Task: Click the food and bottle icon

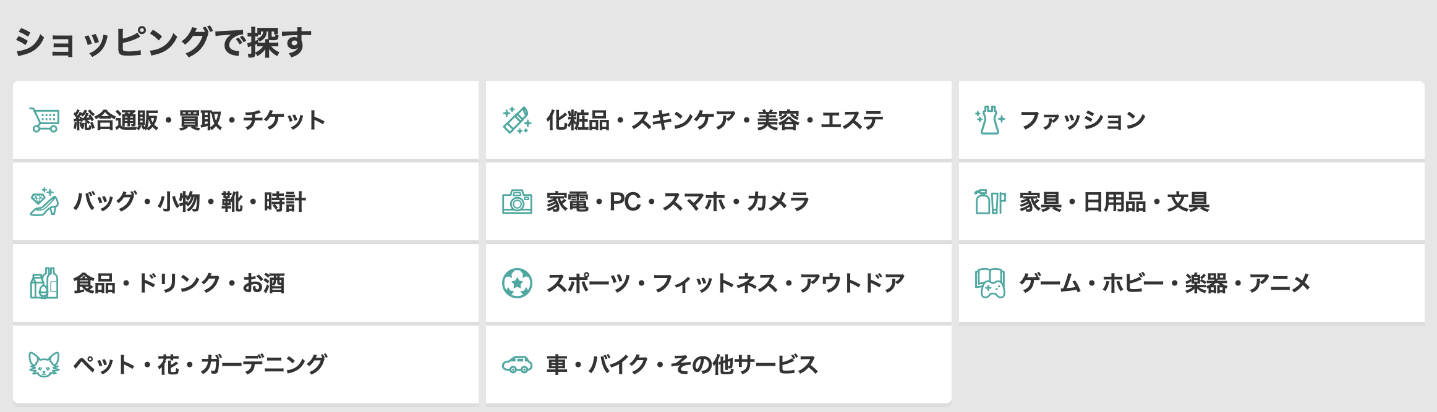Action: 45,283
